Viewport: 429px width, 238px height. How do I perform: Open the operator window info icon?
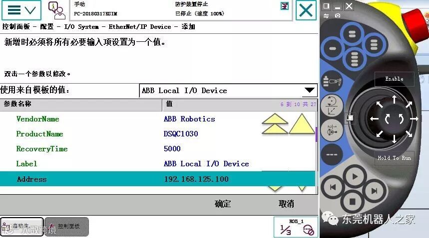coord(56,10)
